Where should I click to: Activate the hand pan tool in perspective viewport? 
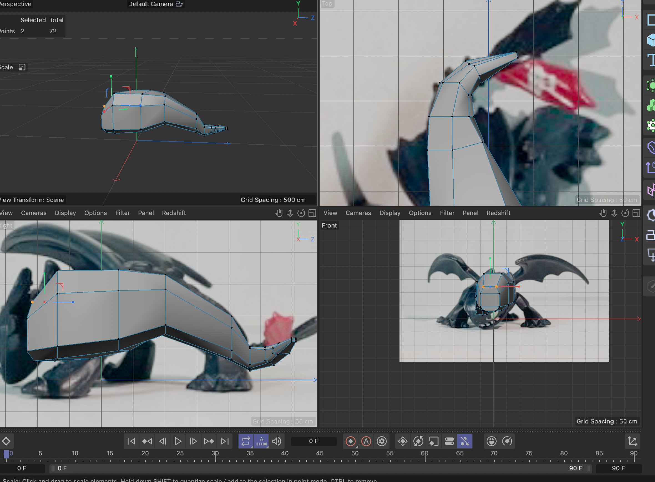pyautogui.click(x=279, y=213)
